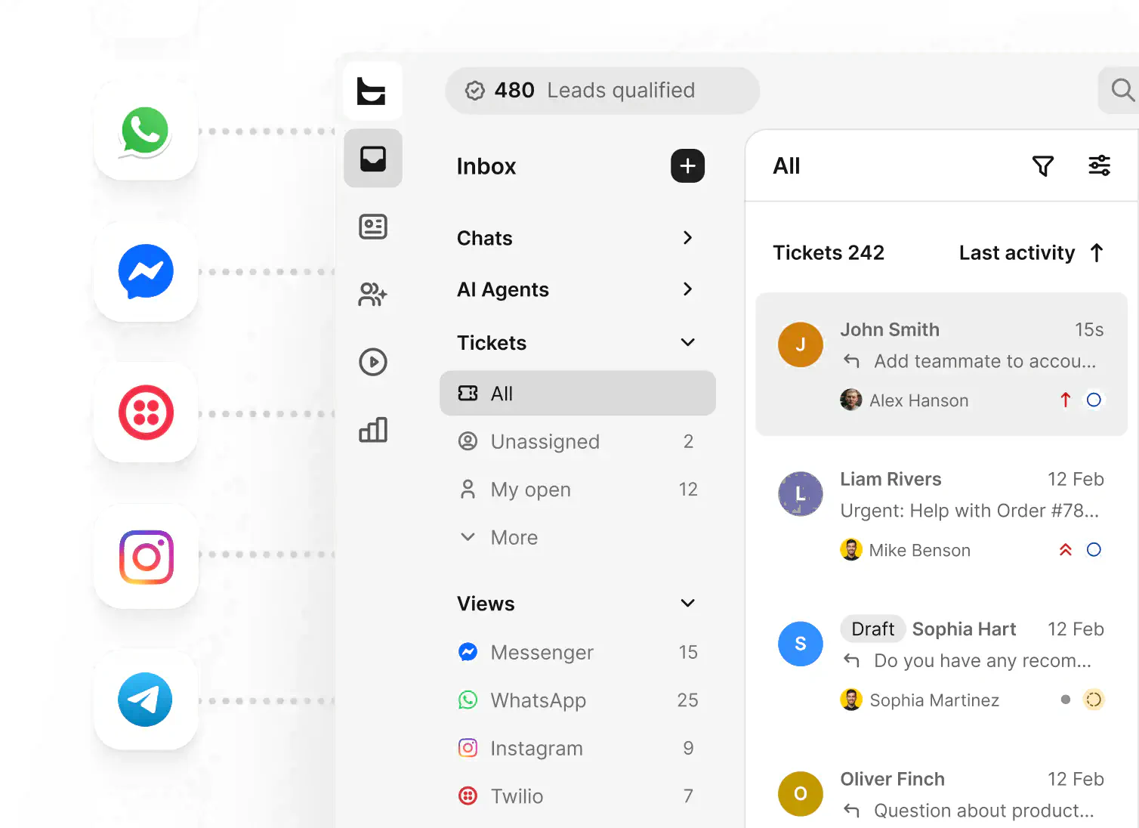The width and height of the screenshot is (1139, 828).
Task: Click the Inbox heading
Action: click(x=486, y=166)
